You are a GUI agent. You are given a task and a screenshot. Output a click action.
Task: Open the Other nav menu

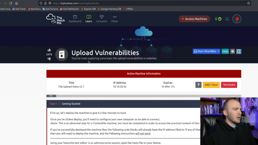pos(115,19)
